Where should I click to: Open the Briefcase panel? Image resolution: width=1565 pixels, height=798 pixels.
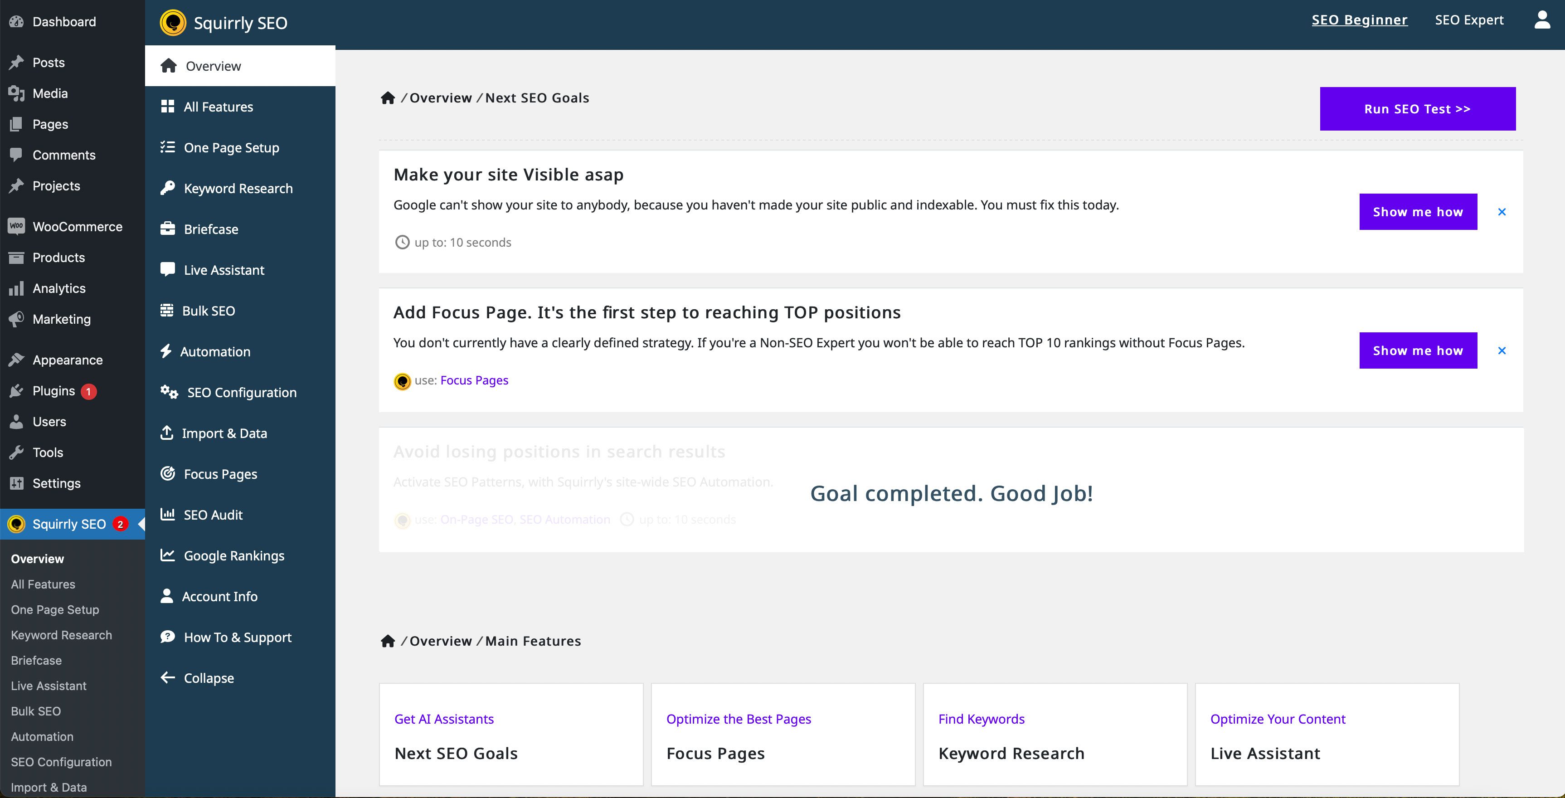pyautogui.click(x=211, y=228)
